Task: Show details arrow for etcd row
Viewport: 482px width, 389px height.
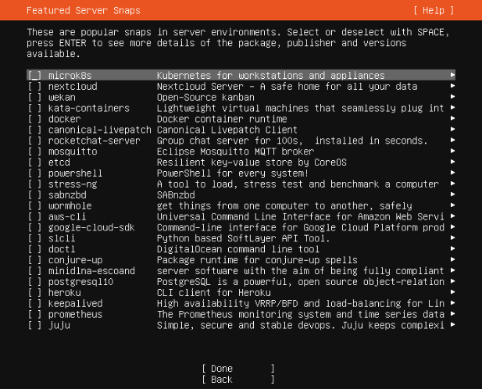Action: [x=452, y=162]
